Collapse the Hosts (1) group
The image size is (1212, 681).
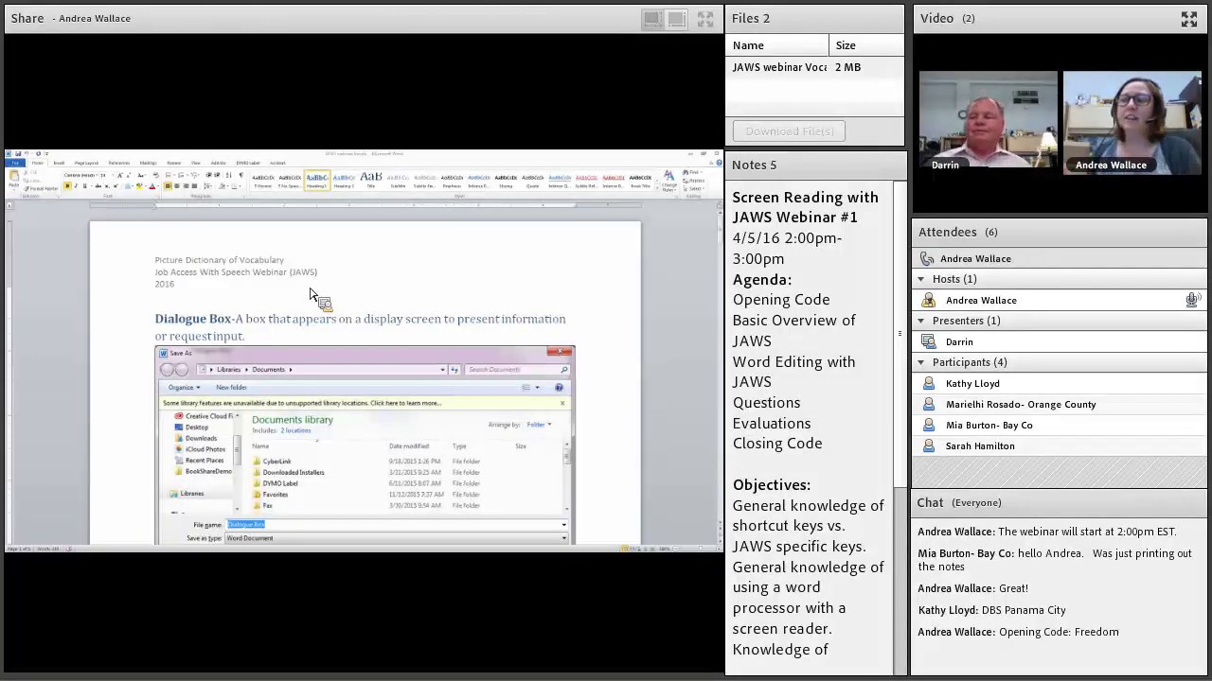(x=920, y=279)
